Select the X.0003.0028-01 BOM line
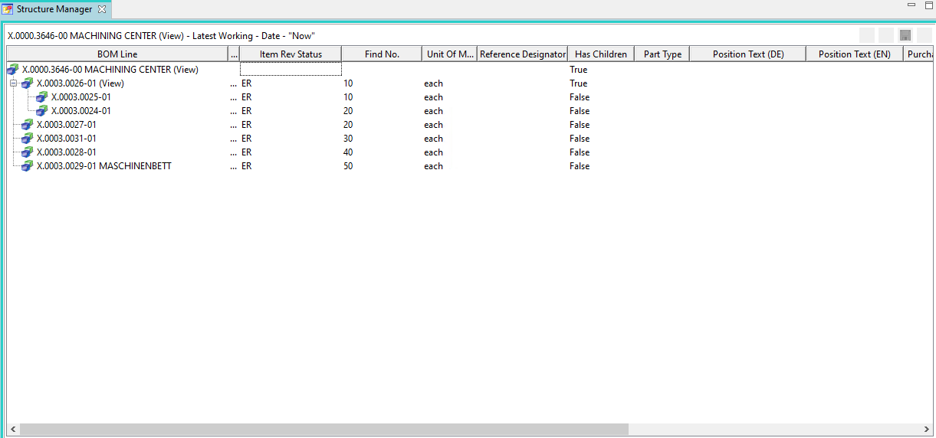This screenshot has height=438, width=936. point(67,152)
